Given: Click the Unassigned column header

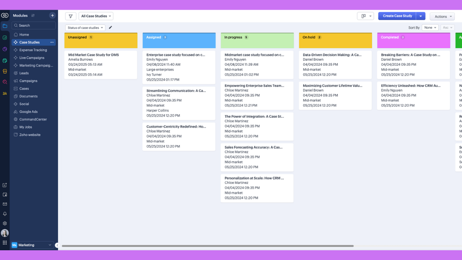Looking at the screenshot, I should tap(101, 40).
